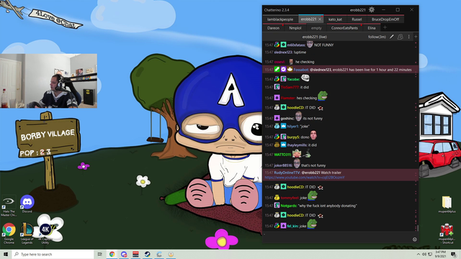This screenshot has height=259, width=461.
Task: Show hidden system tray icons
Action: pyautogui.click(x=419, y=254)
